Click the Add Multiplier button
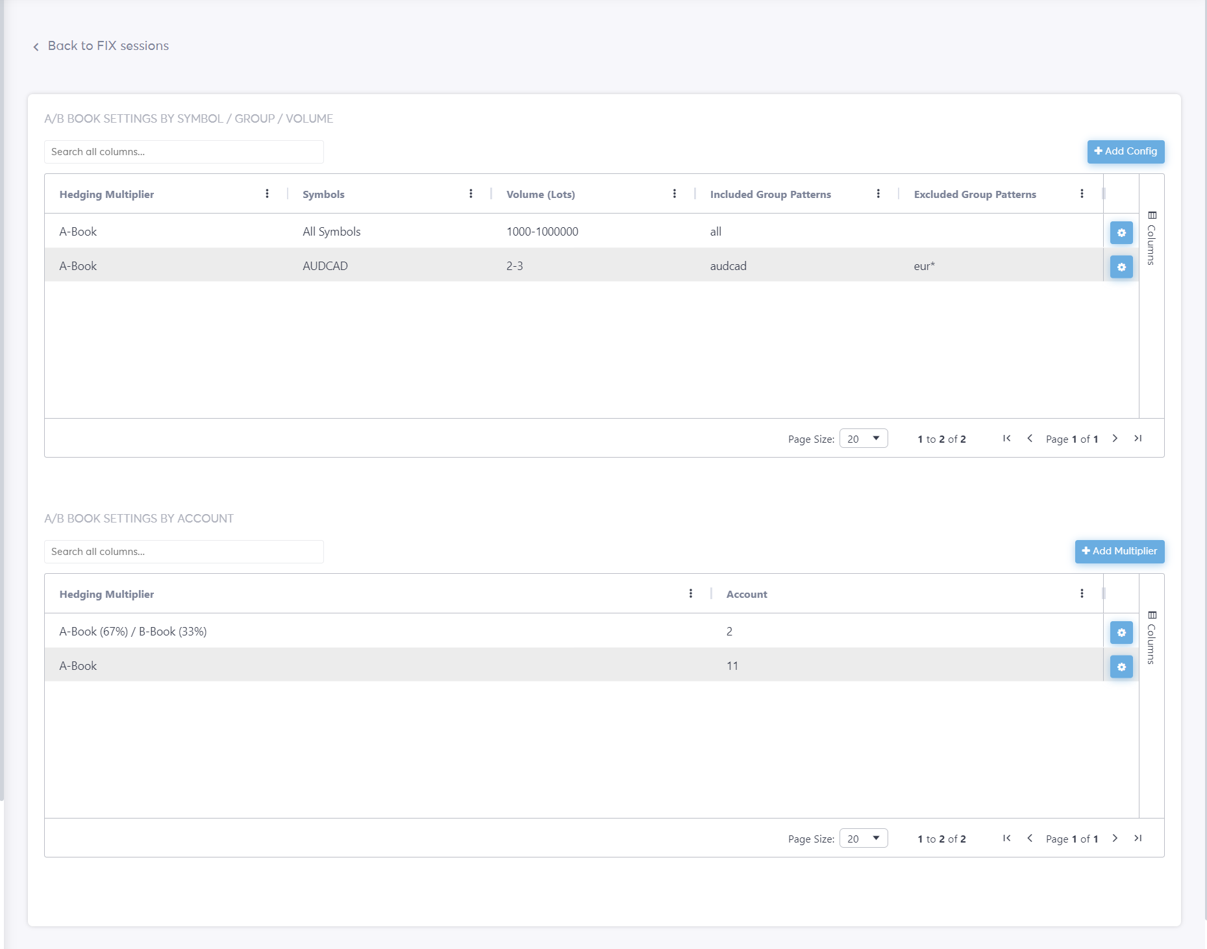 [x=1119, y=551]
